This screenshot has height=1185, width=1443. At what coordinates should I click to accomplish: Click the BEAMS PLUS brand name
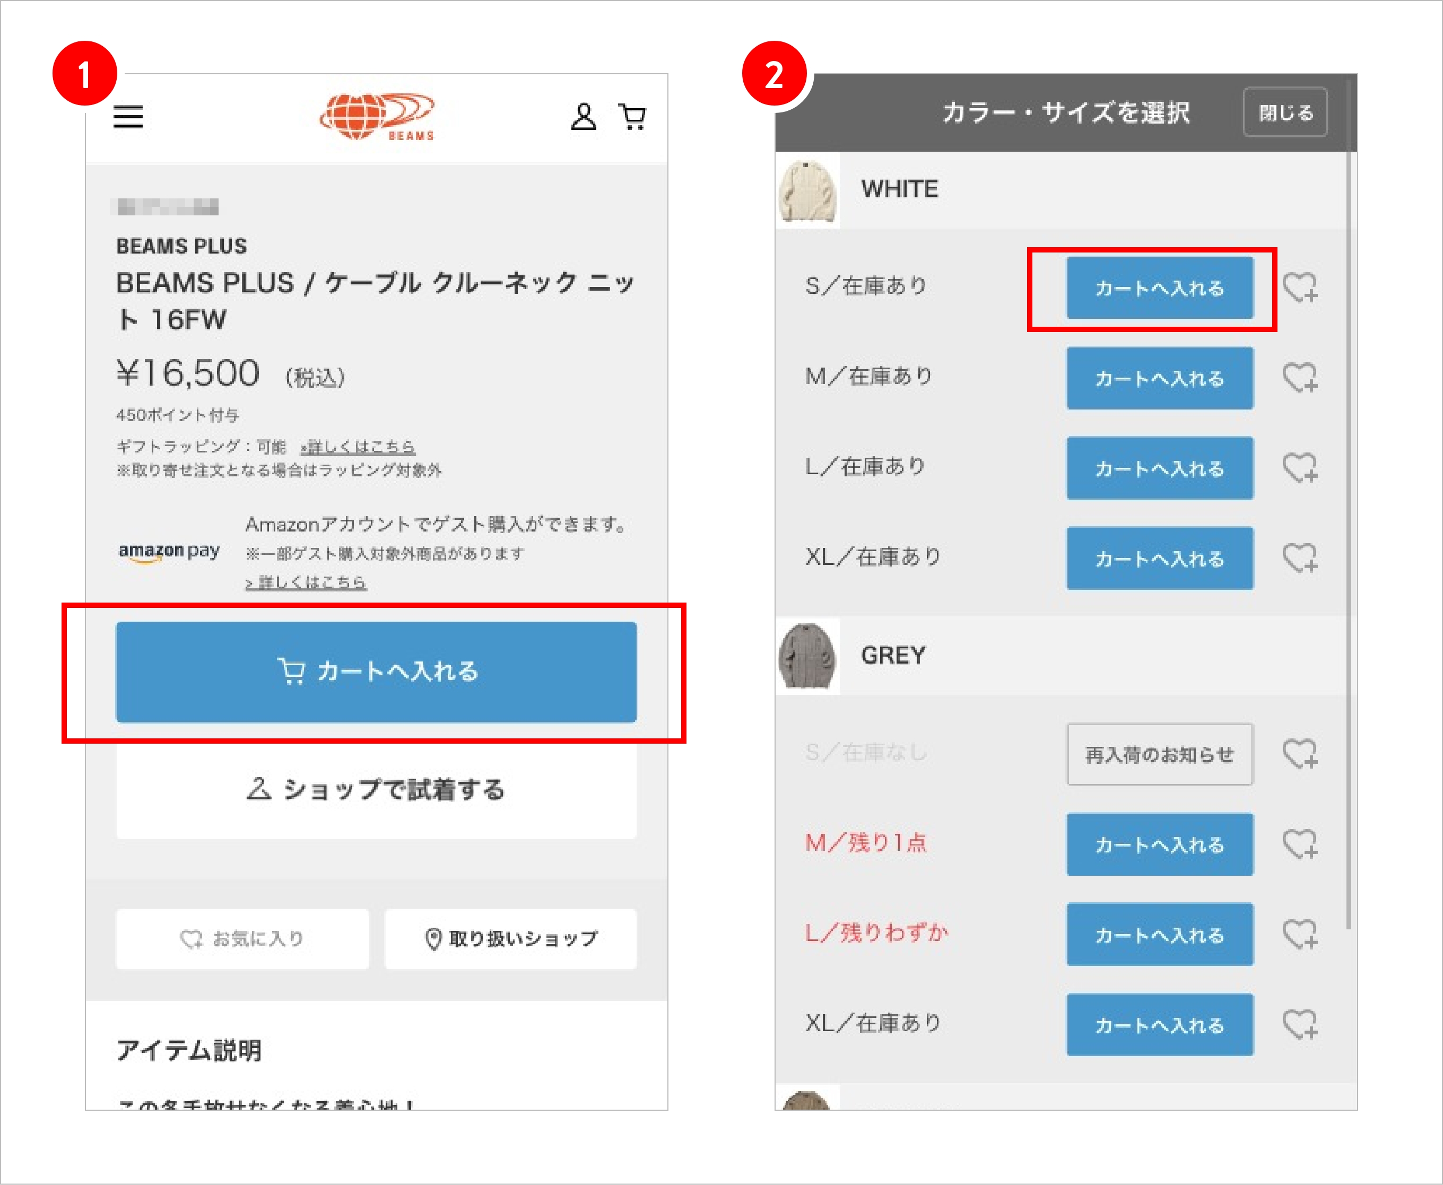[181, 246]
